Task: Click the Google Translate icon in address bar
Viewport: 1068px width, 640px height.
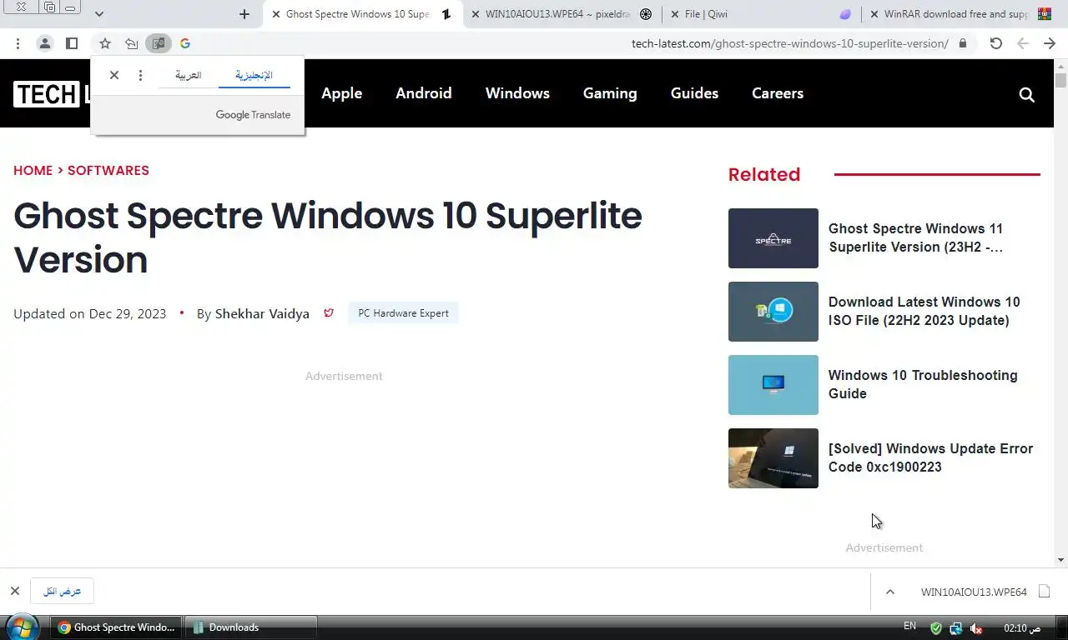Action: [x=159, y=43]
